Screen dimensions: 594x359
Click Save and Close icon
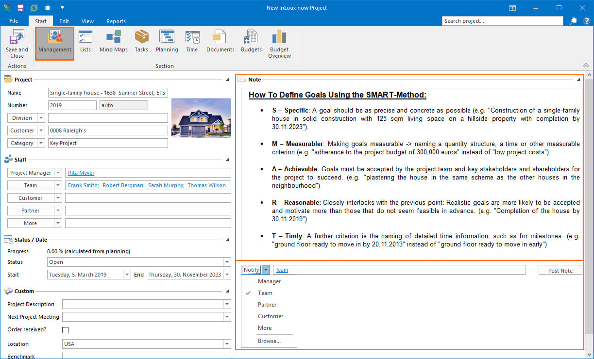click(x=17, y=37)
